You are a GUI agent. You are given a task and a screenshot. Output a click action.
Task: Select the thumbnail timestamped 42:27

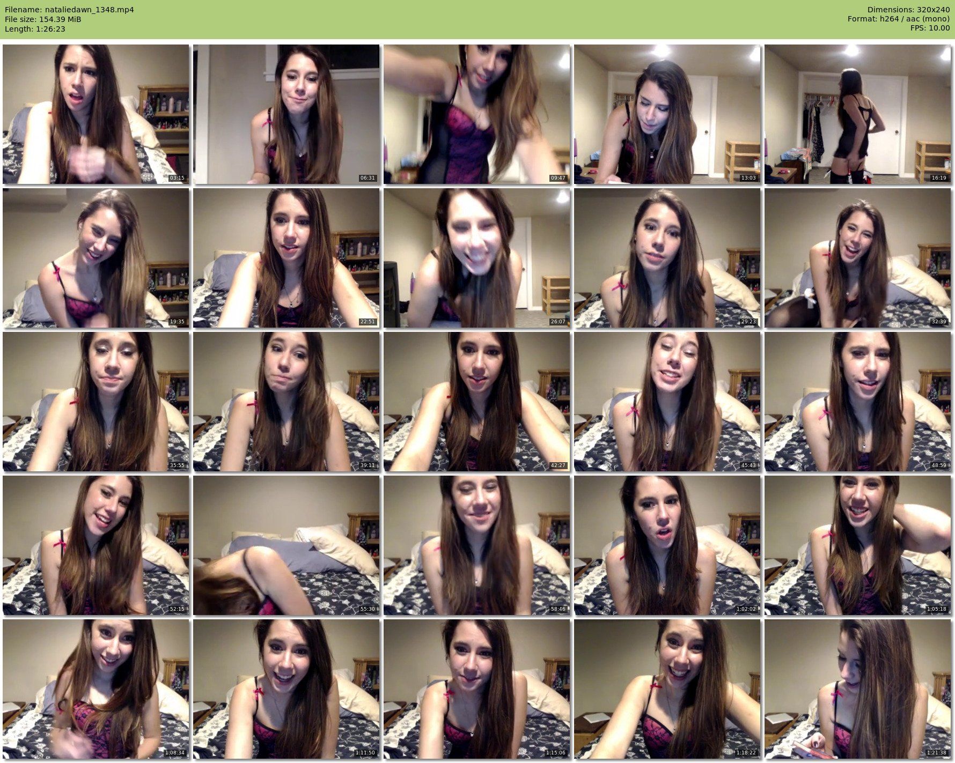(476, 402)
